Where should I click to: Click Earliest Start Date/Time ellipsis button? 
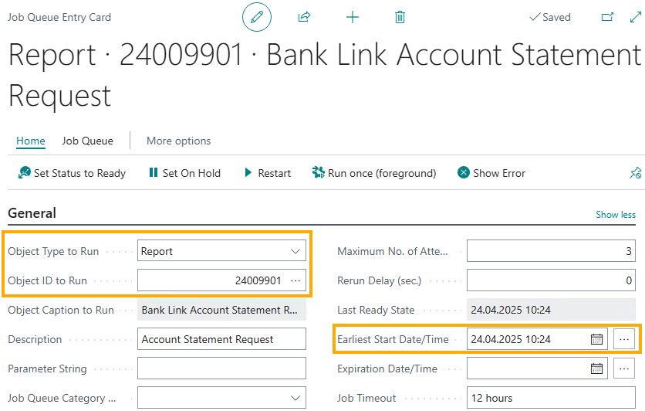pyautogui.click(x=624, y=339)
